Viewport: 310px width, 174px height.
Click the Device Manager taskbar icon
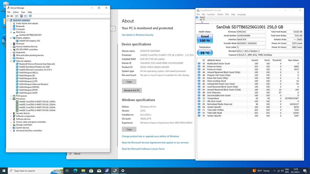coord(115,171)
